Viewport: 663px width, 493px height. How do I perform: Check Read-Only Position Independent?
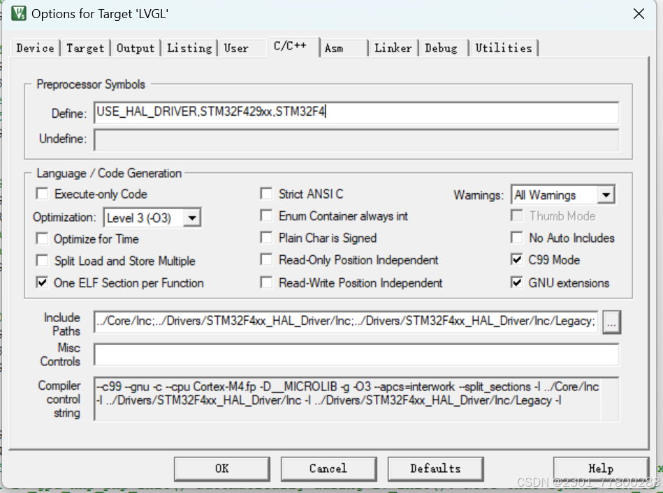click(266, 259)
